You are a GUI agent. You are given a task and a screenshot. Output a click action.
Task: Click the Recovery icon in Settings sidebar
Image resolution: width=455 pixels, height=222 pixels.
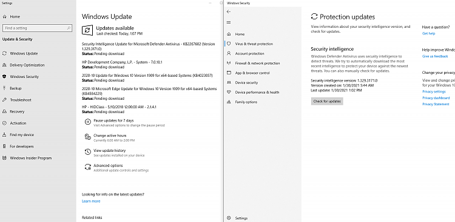[4, 111]
